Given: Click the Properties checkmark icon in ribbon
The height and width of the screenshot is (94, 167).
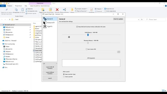Looking at the screenshot, I should click(x=91, y=10).
